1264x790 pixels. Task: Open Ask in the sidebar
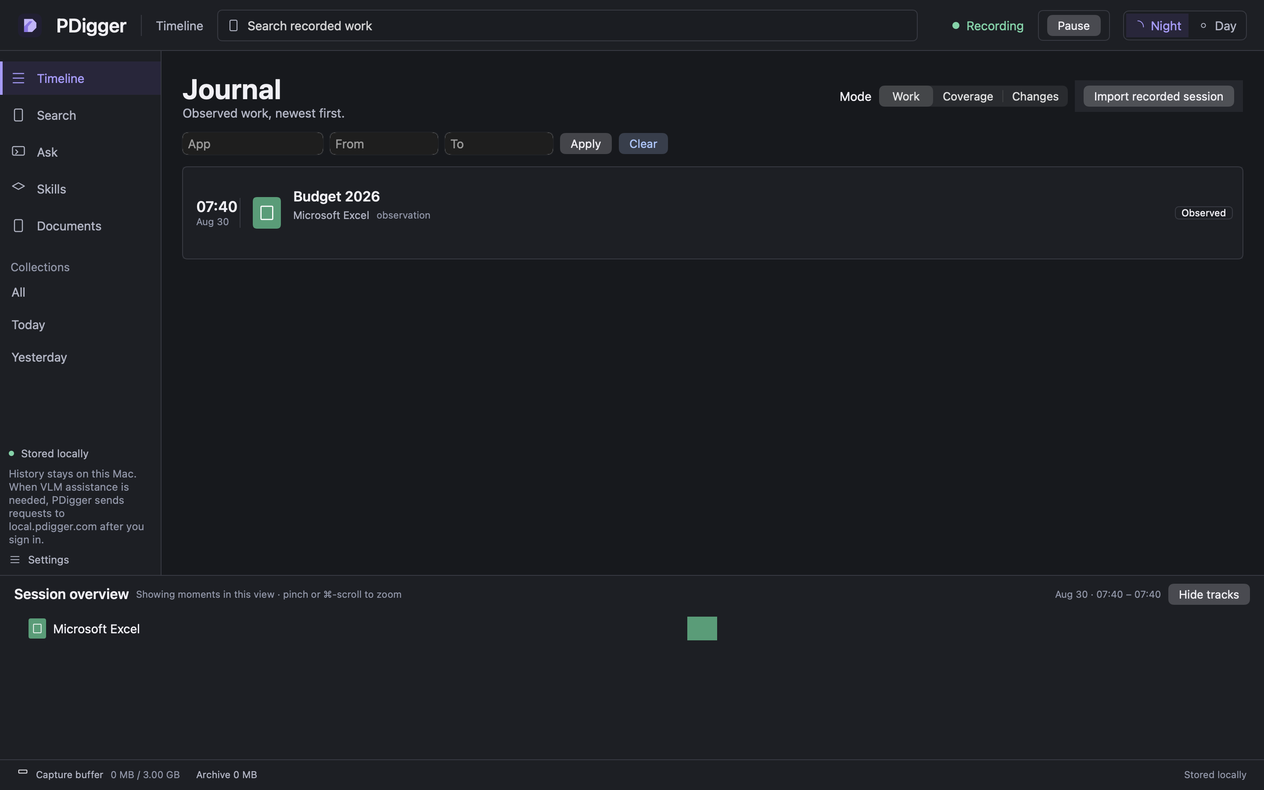click(80, 152)
